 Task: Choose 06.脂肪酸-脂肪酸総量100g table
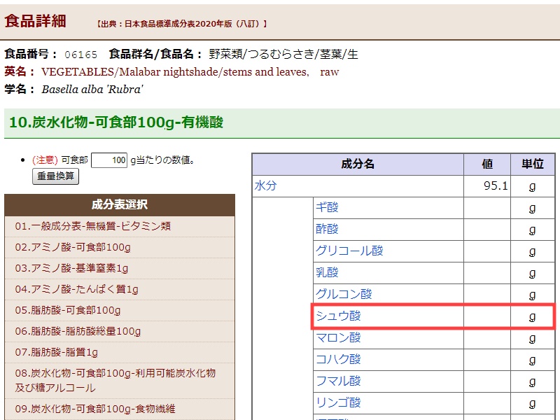(x=78, y=331)
